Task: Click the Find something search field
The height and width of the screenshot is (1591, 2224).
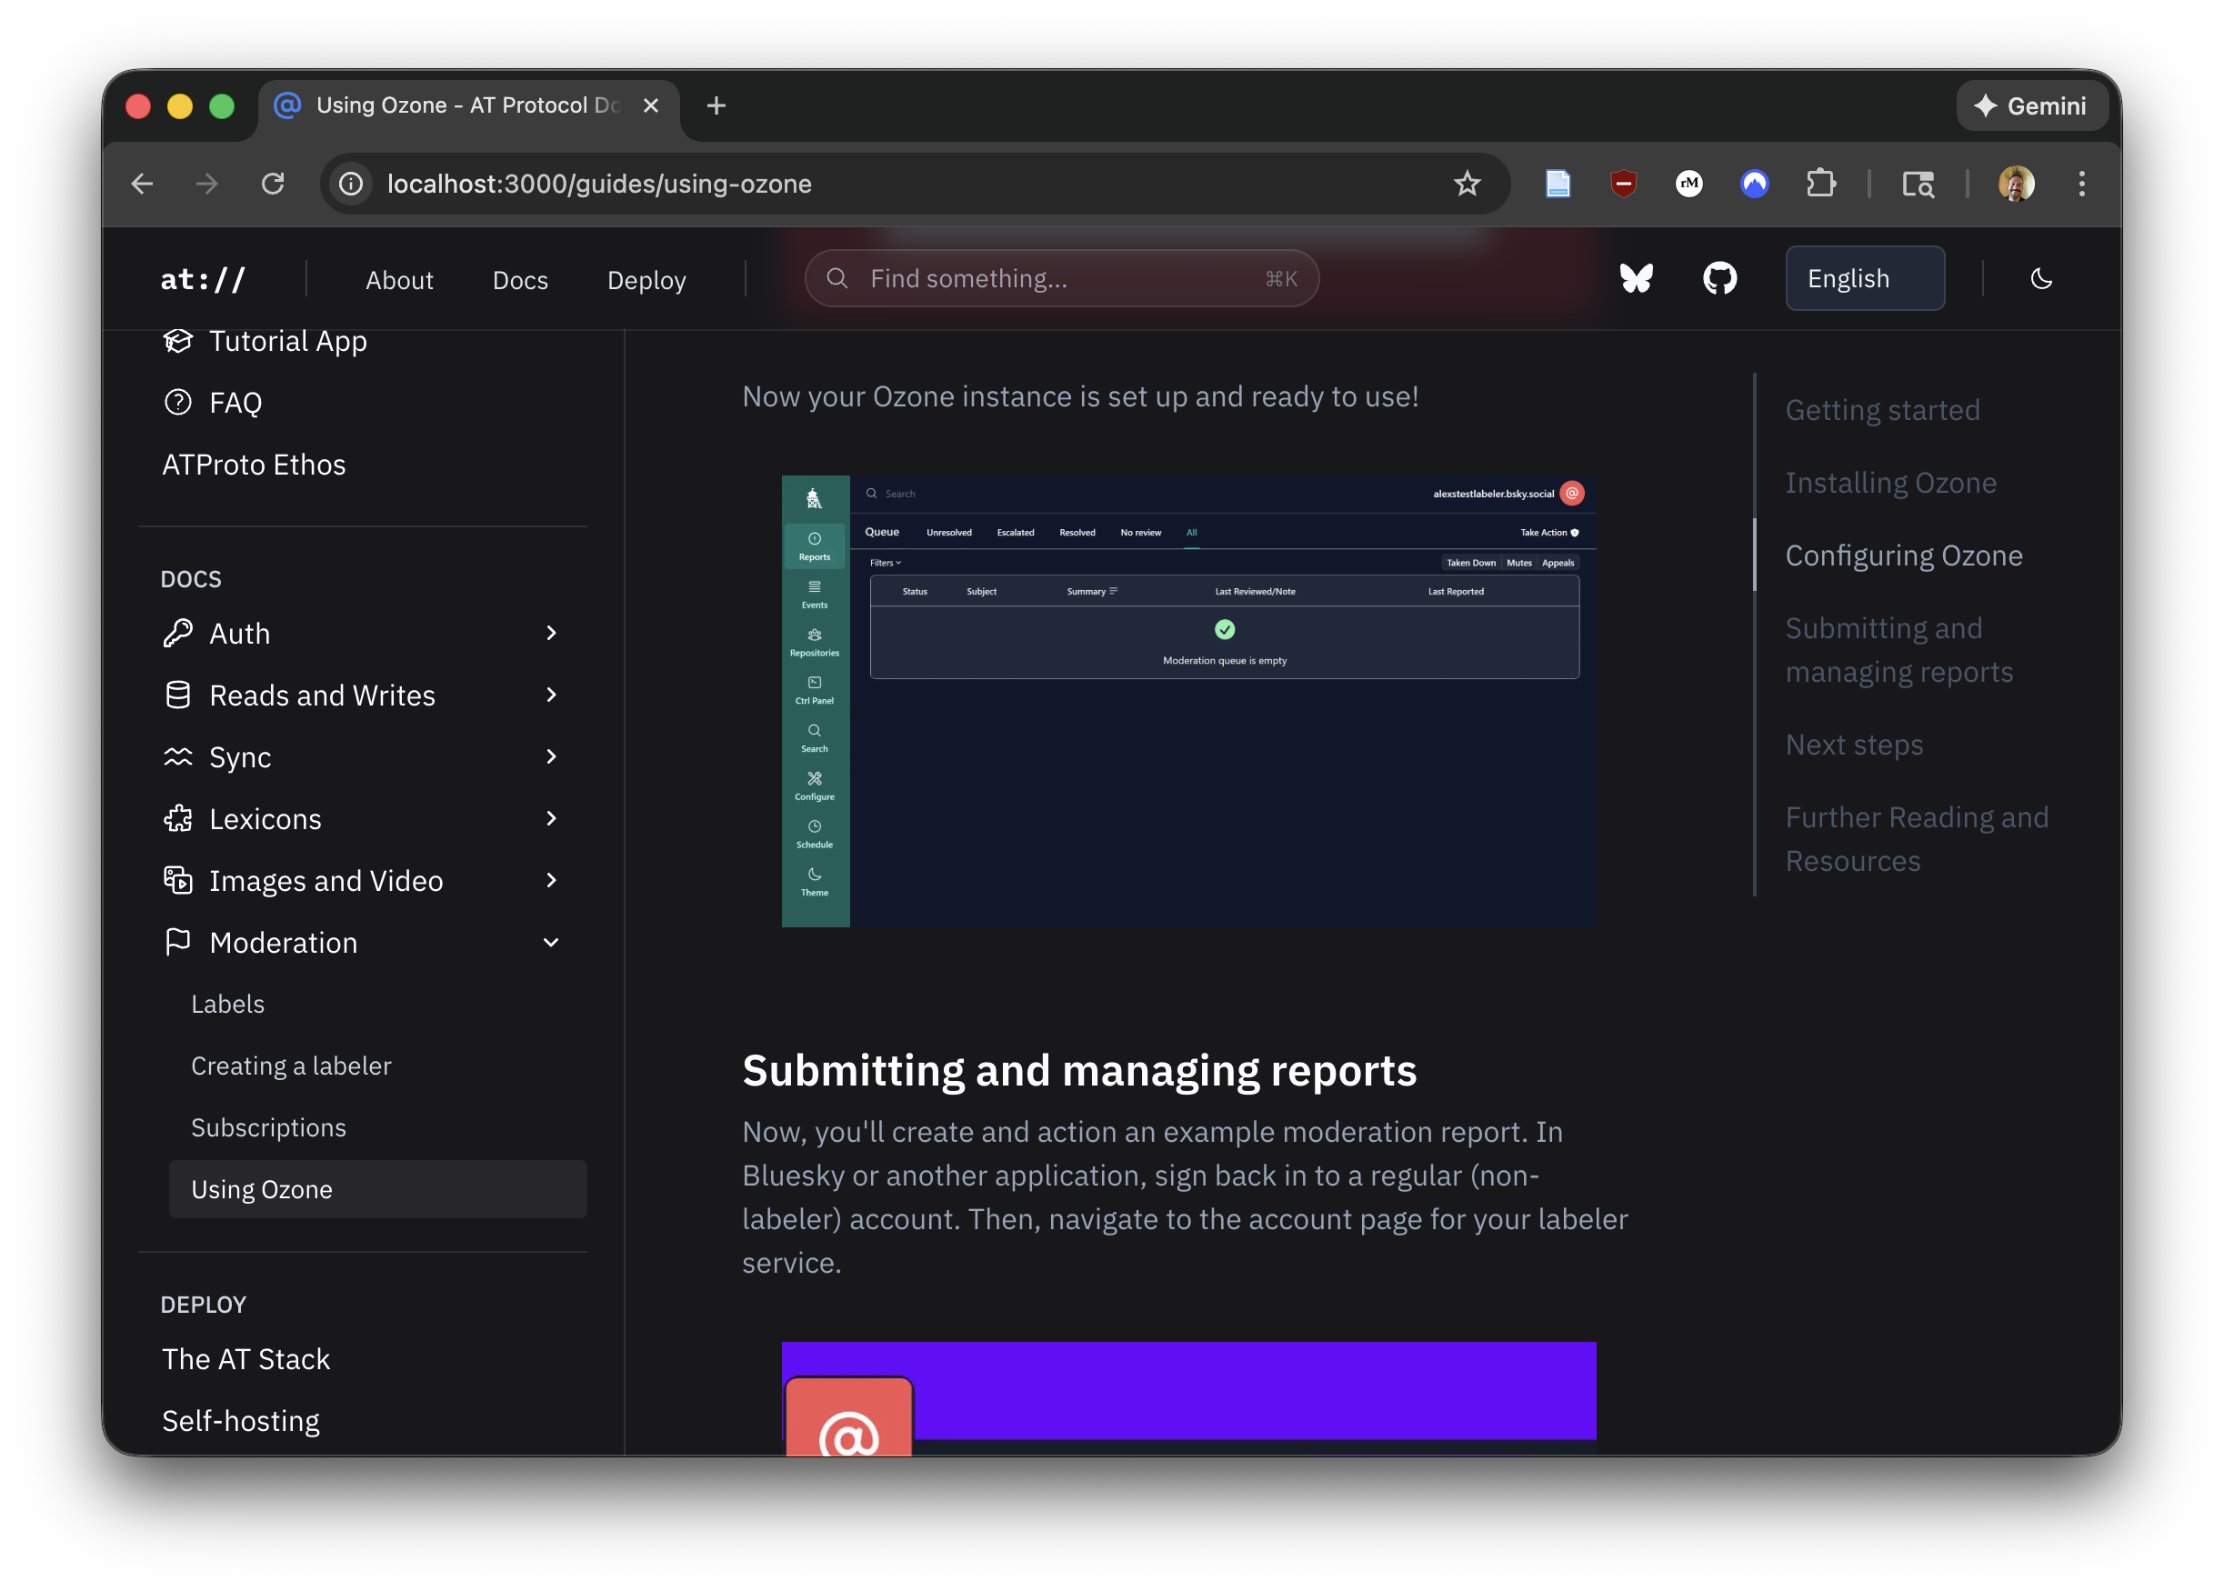Action: [1061, 279]
